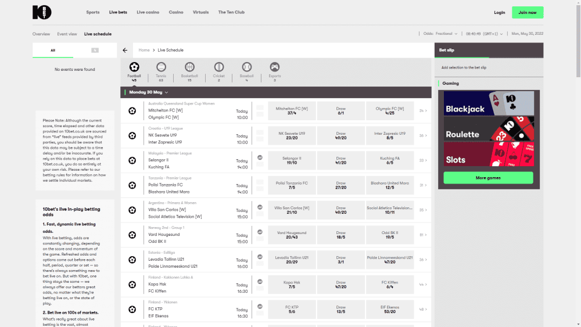Viewport: 581px width, 327px height.
Task: Select the Tennis sport icon
Action: pyautogui.click(x=161, y=67)
